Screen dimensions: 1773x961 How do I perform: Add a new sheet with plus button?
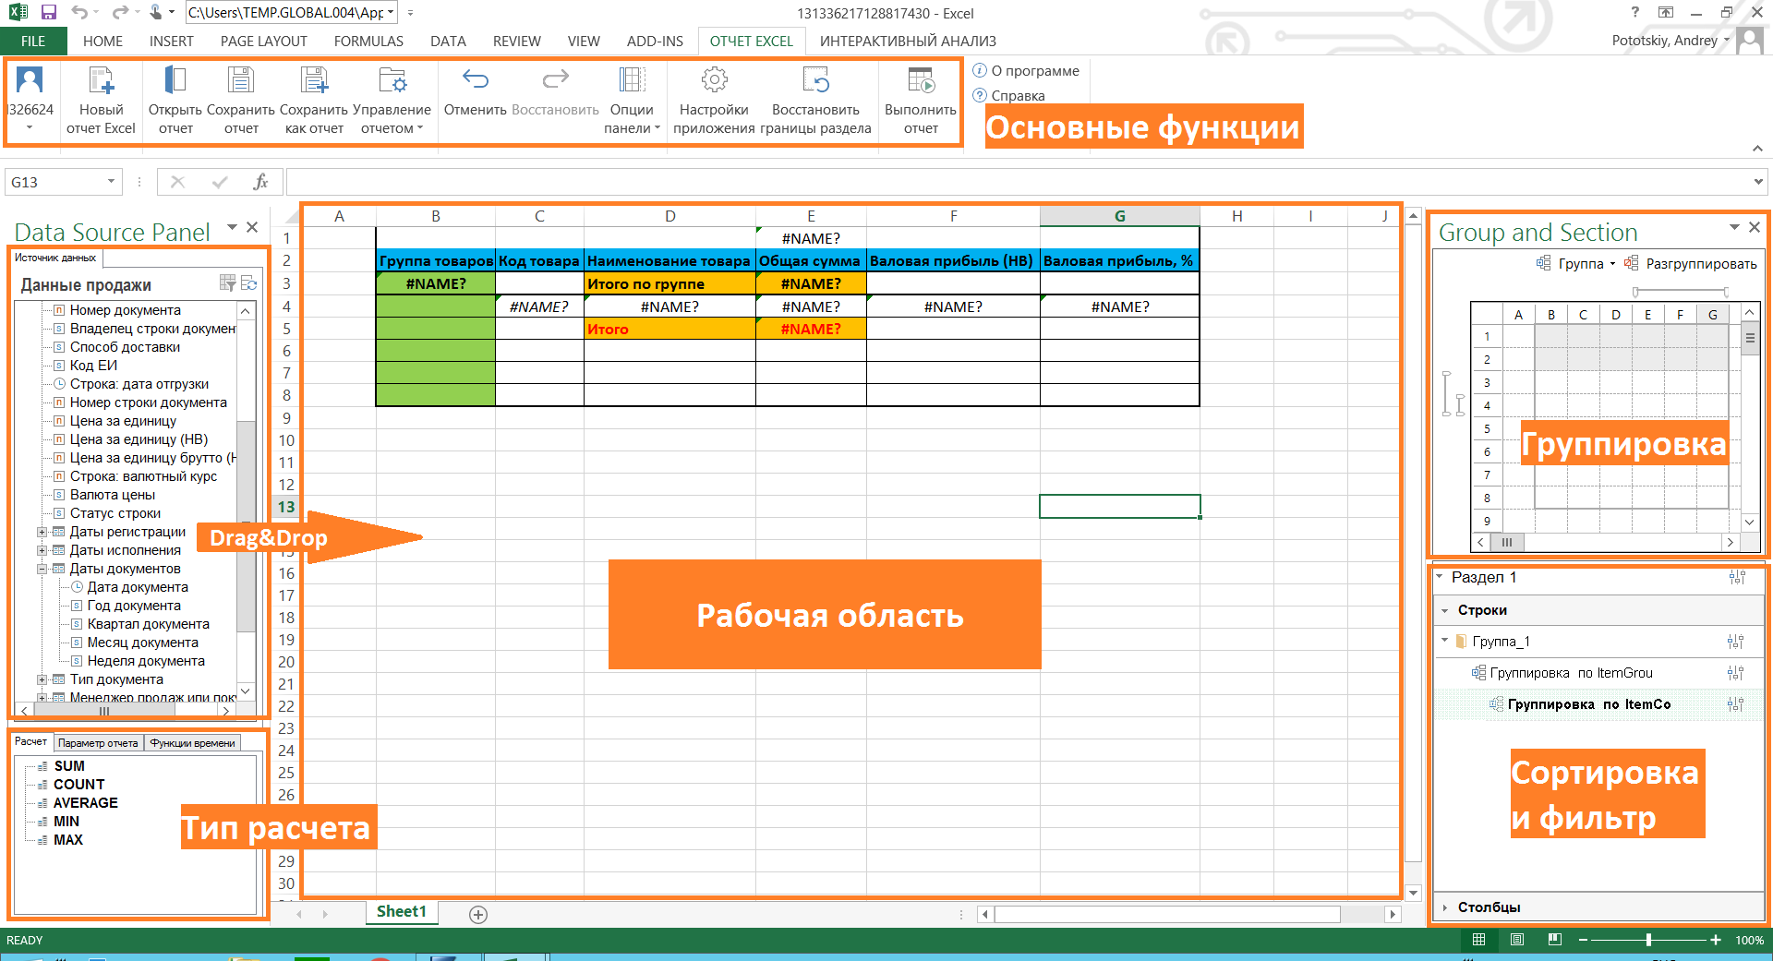click(x=478, y=914)
